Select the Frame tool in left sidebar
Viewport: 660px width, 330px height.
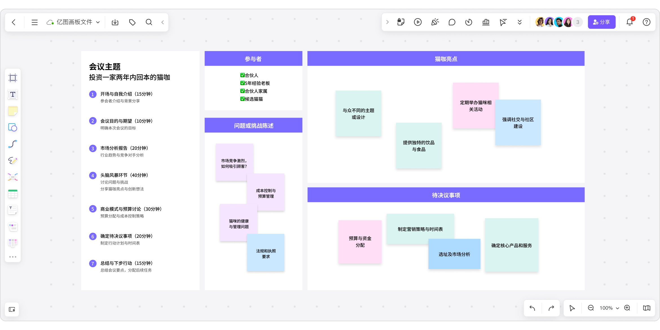[x=13, y=78]
